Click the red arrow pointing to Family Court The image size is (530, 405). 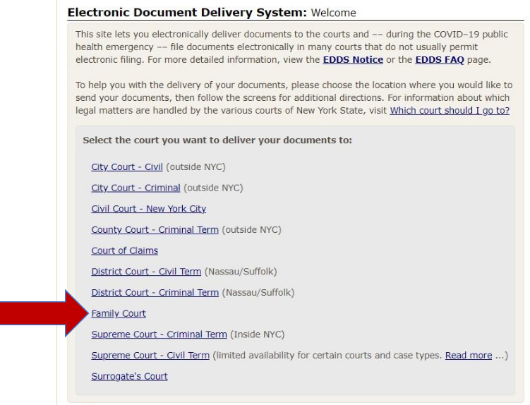(42, 313)
